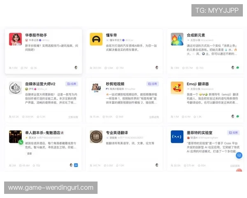Screen dimensions: 247x198
Task: Open the 自媒体运营大师V2 title
Action: tap(40, 84)
